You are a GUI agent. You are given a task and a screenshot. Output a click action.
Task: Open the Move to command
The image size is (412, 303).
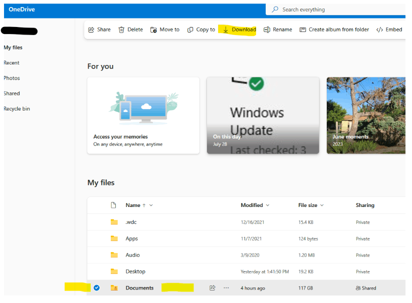165,29
